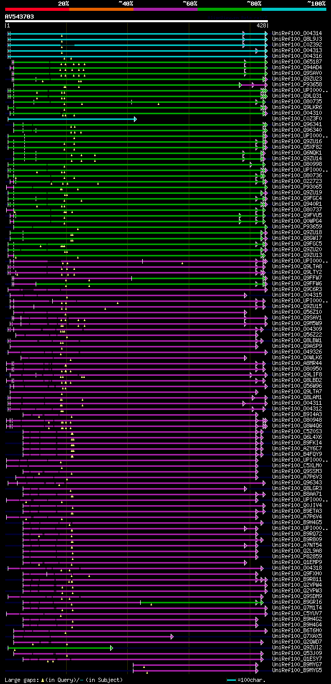Viewport: 331px width, 684px height.
Task: Click the cyan ~100% identity legend segment
Action: tap(293, 9)
